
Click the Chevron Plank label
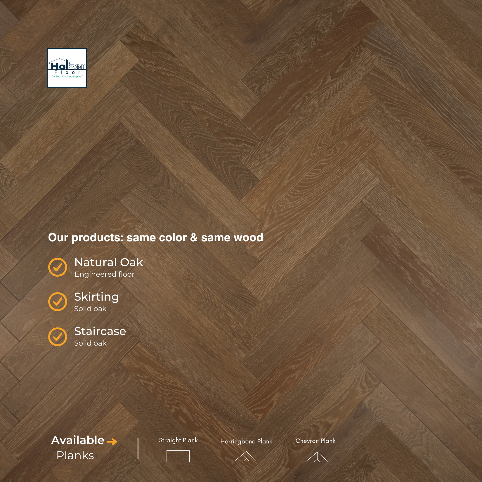[x=315, y=441]
